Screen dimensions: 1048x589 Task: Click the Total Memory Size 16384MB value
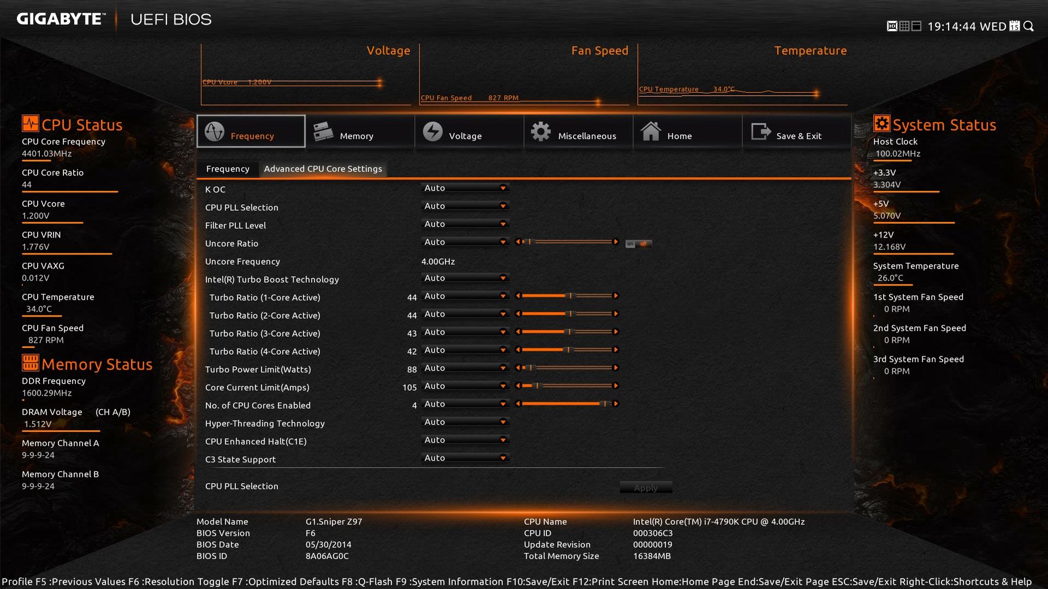pyautogui.click(x=652, y=556)
